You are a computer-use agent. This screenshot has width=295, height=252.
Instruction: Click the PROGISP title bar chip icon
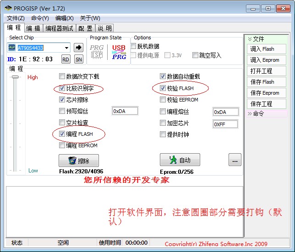(8, 8)
